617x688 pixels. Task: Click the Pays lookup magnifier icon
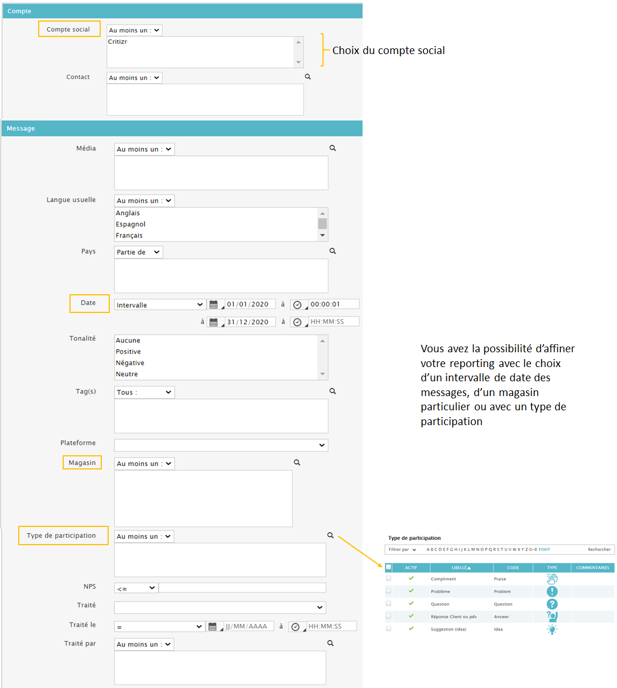pyautogui.click(x=333, y=251)
